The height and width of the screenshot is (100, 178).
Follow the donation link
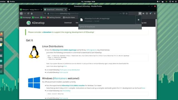(47, 32)
